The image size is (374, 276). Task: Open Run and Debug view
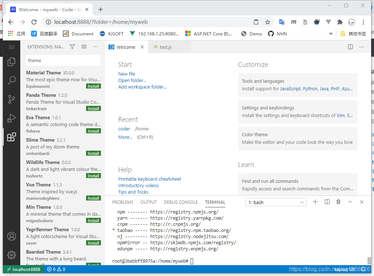click(x=12, y=118)
